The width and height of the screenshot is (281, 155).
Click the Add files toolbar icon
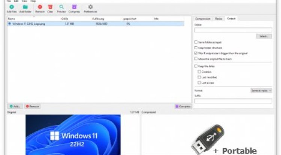pyautogui.click(x=12, y=7)
